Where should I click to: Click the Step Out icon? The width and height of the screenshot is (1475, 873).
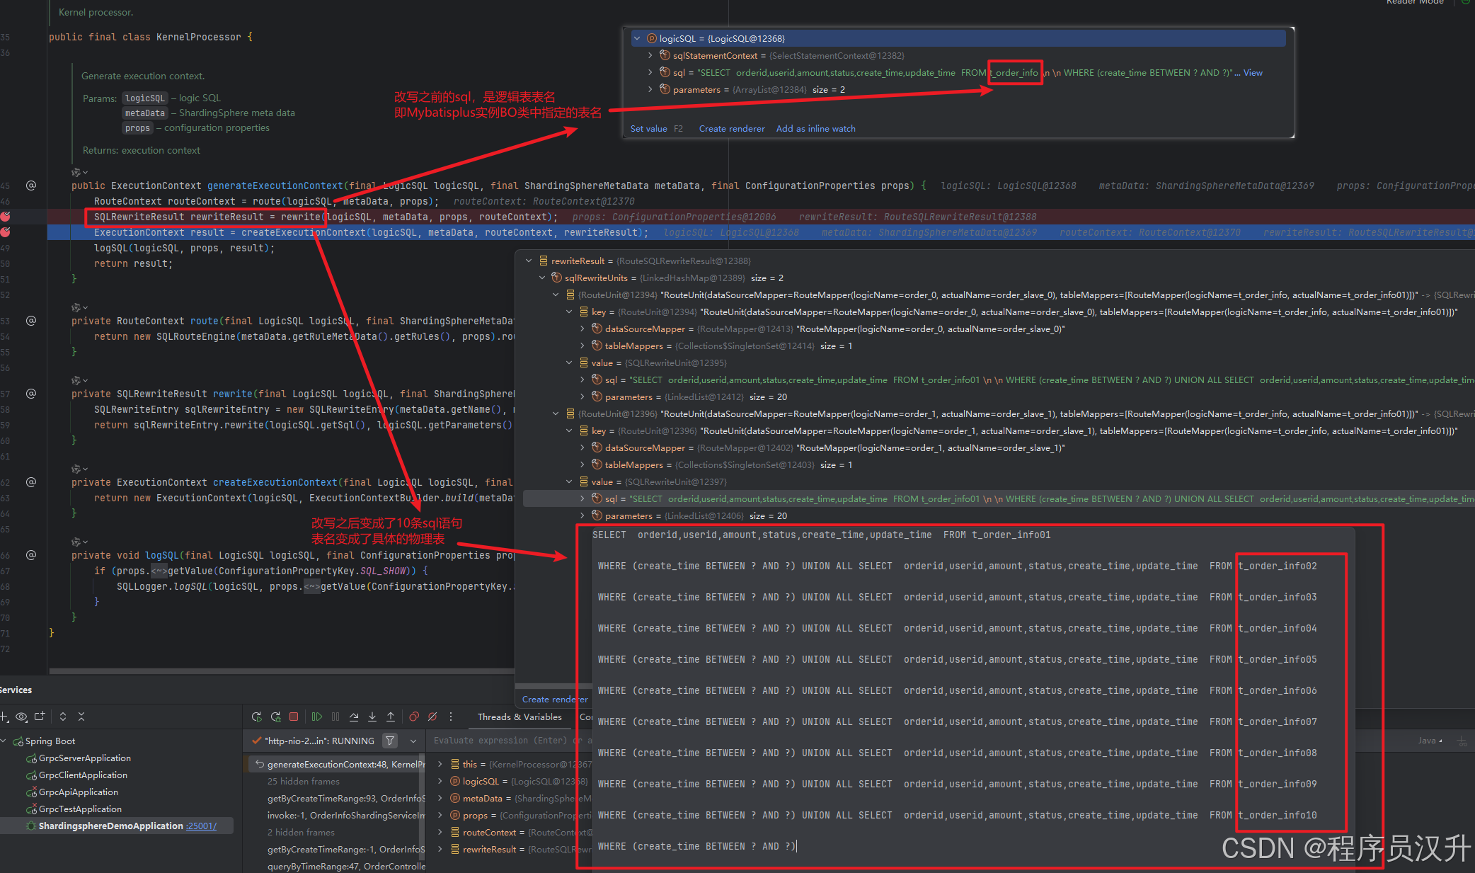click(391, 717)
